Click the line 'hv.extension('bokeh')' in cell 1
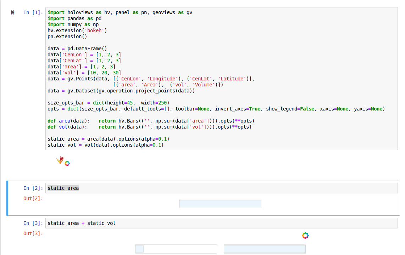 (x=77, y=30)
